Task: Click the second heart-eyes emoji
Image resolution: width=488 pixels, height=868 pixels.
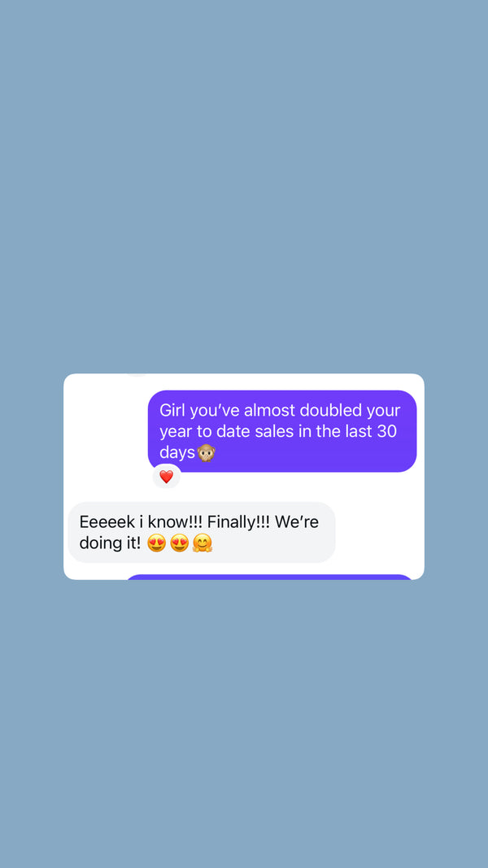Action: click(x=180, y=543)
